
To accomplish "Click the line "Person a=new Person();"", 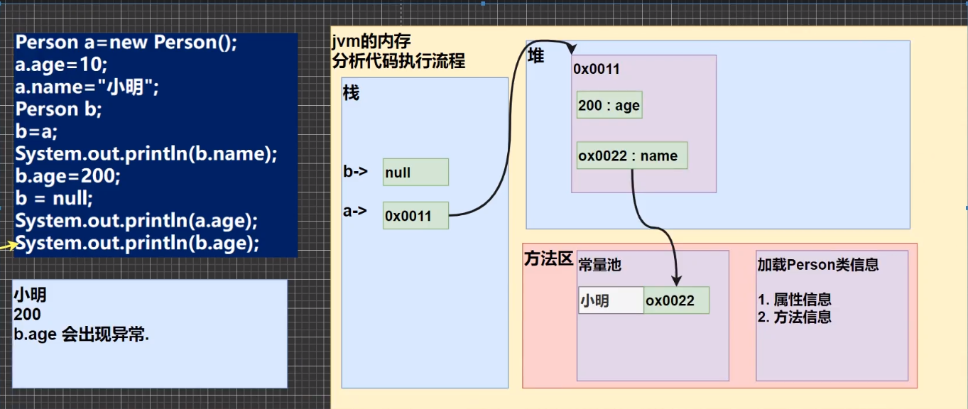I will [x=128, y=43].
